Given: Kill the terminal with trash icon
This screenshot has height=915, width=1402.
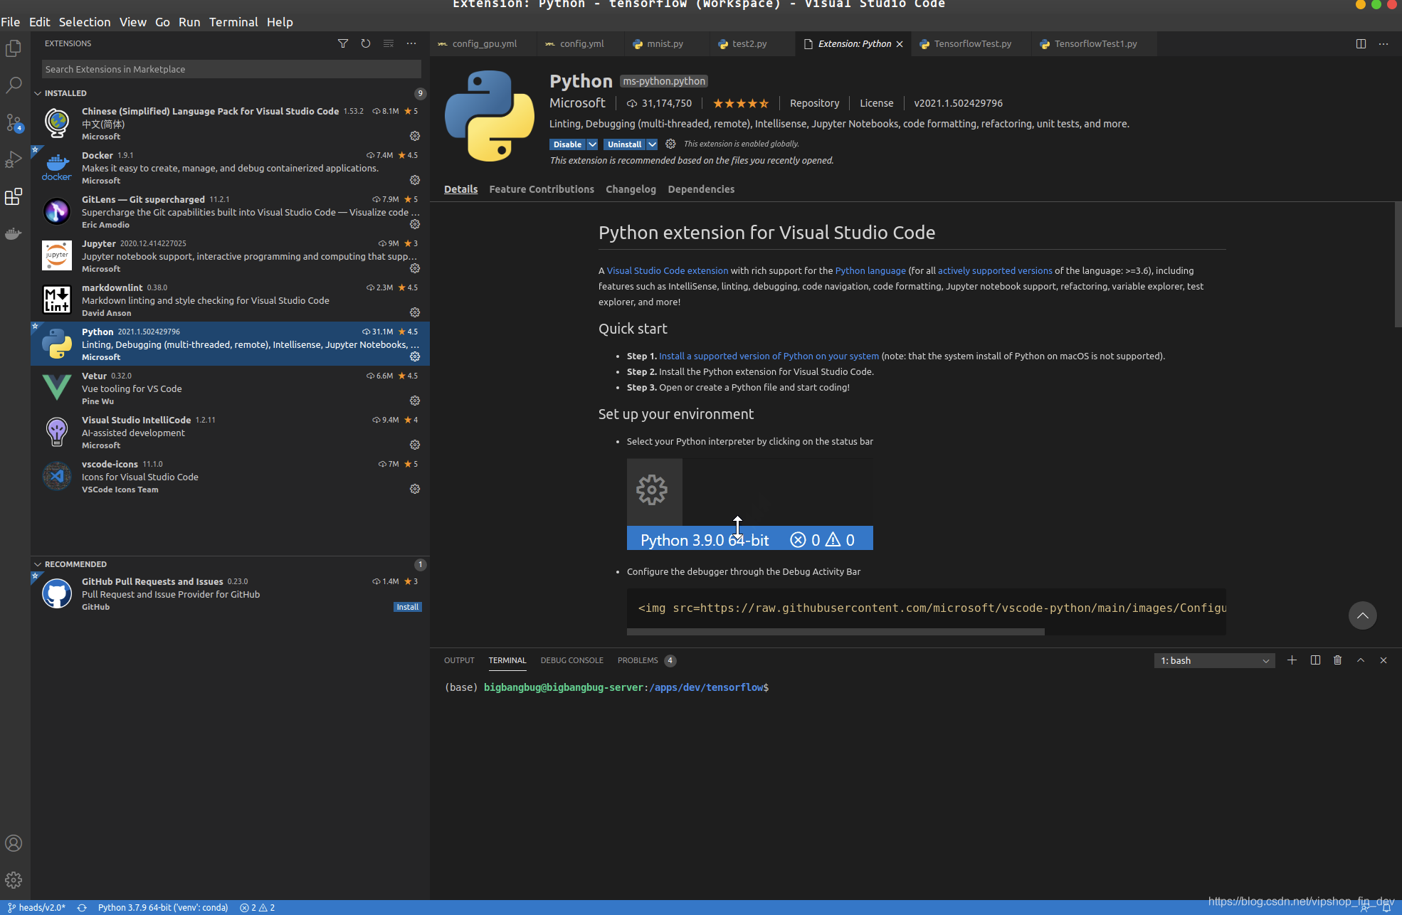Looking at the screenshot, I should [x=1338, y=660].
